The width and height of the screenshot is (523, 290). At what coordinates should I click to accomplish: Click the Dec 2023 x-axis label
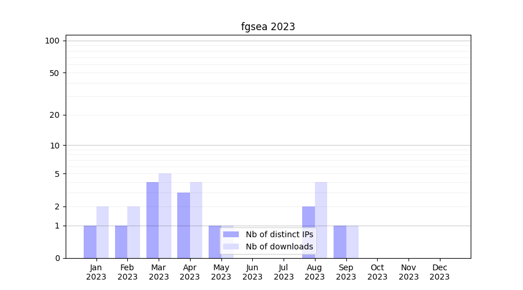click(439, 272)
